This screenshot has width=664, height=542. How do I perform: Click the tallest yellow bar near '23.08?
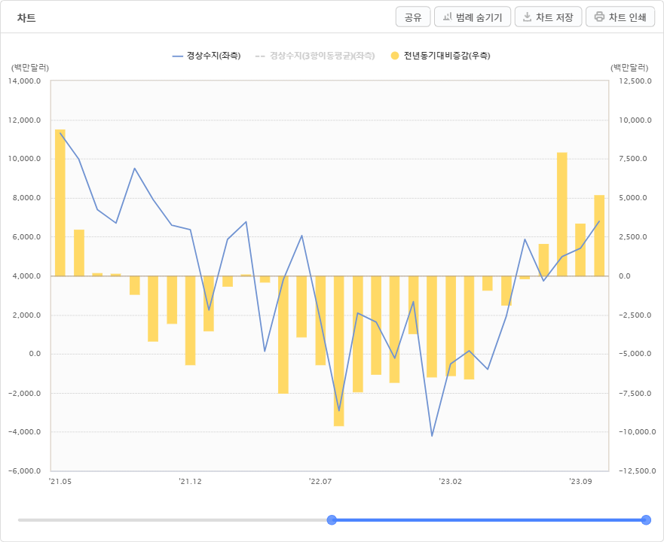(x=562, y=214)
